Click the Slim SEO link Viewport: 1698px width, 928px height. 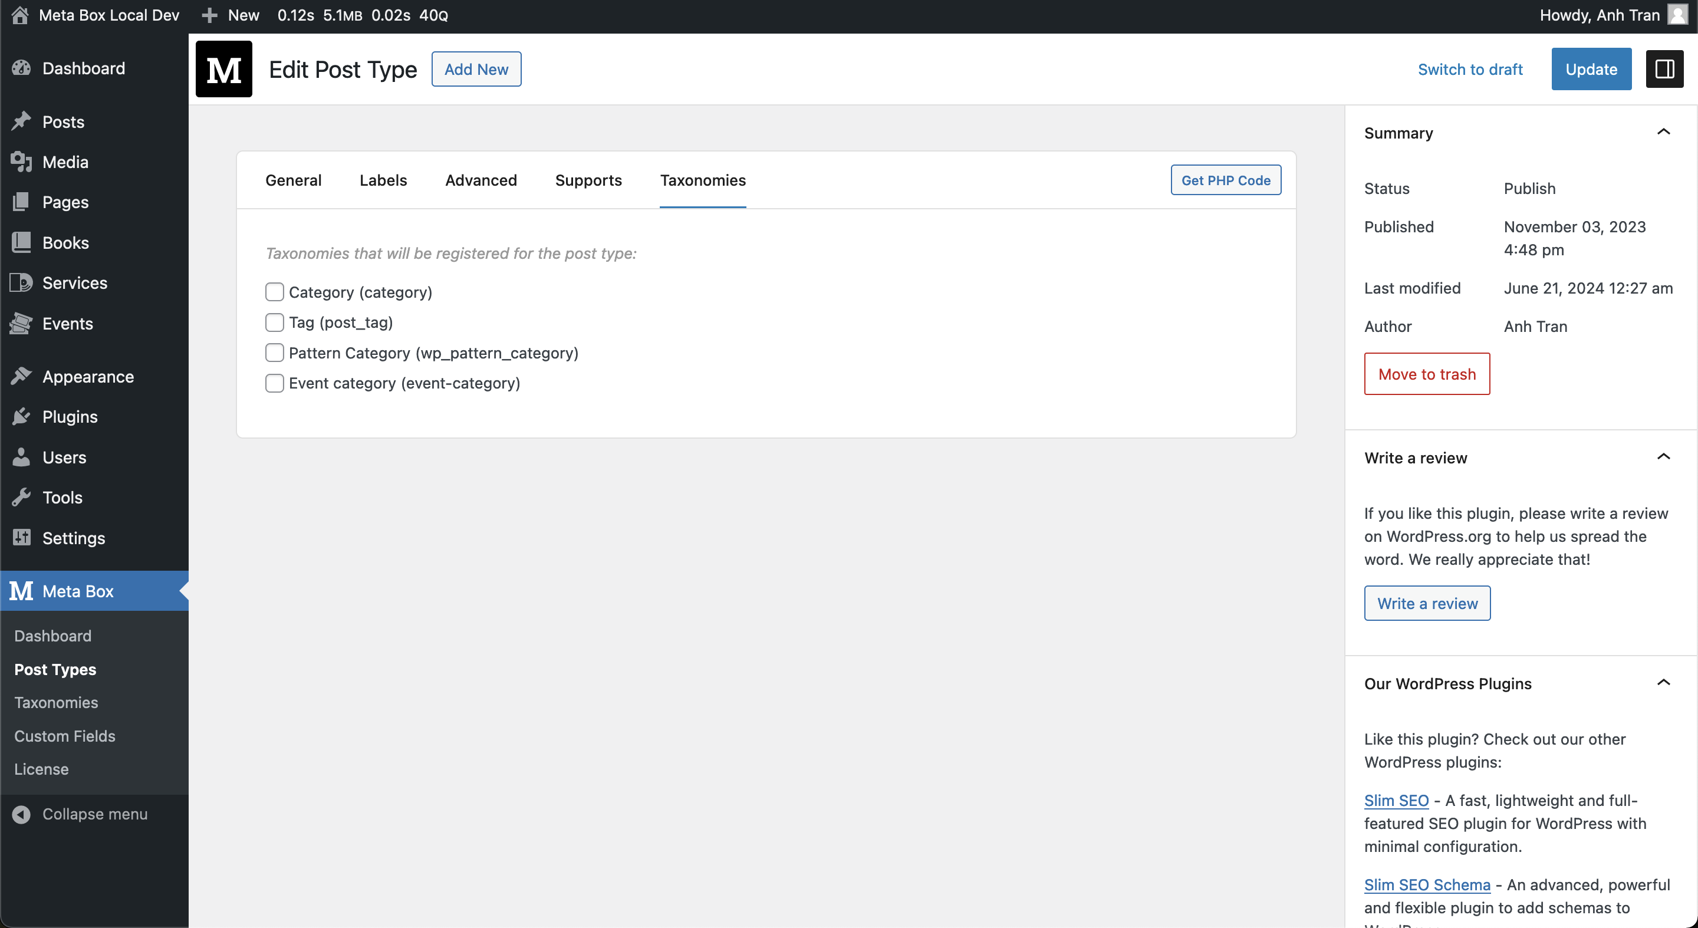click(1395, 800)
